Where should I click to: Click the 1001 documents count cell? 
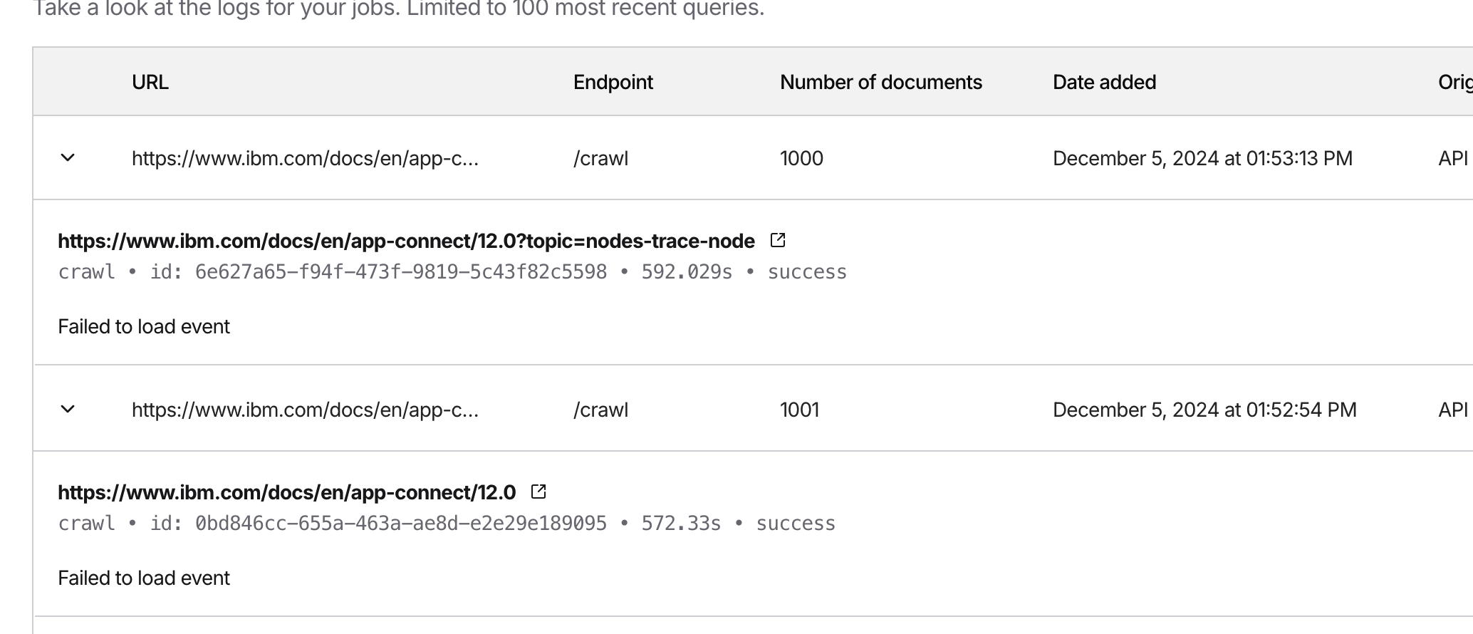pos(799,410)
